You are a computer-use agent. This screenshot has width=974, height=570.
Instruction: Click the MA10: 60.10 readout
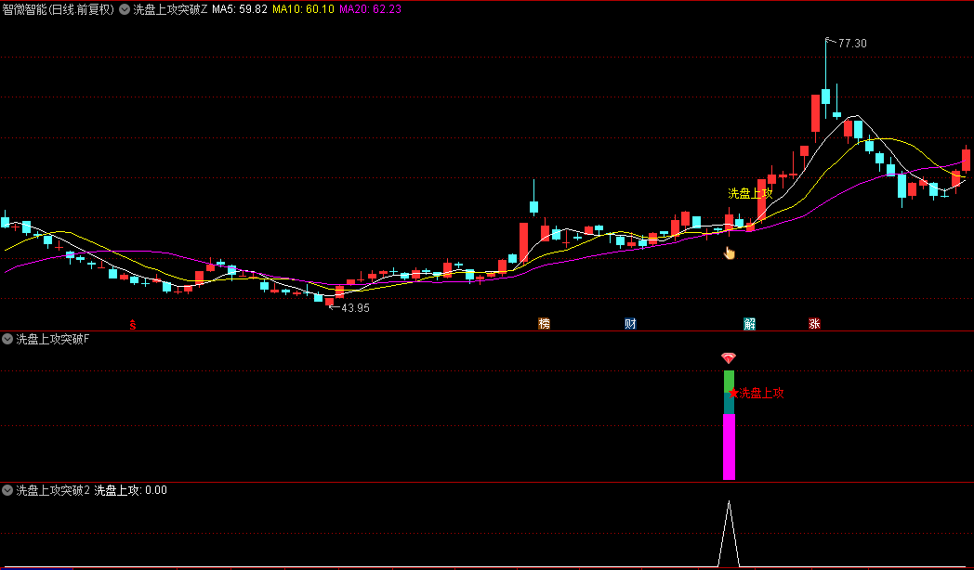[x=303, y=9]
